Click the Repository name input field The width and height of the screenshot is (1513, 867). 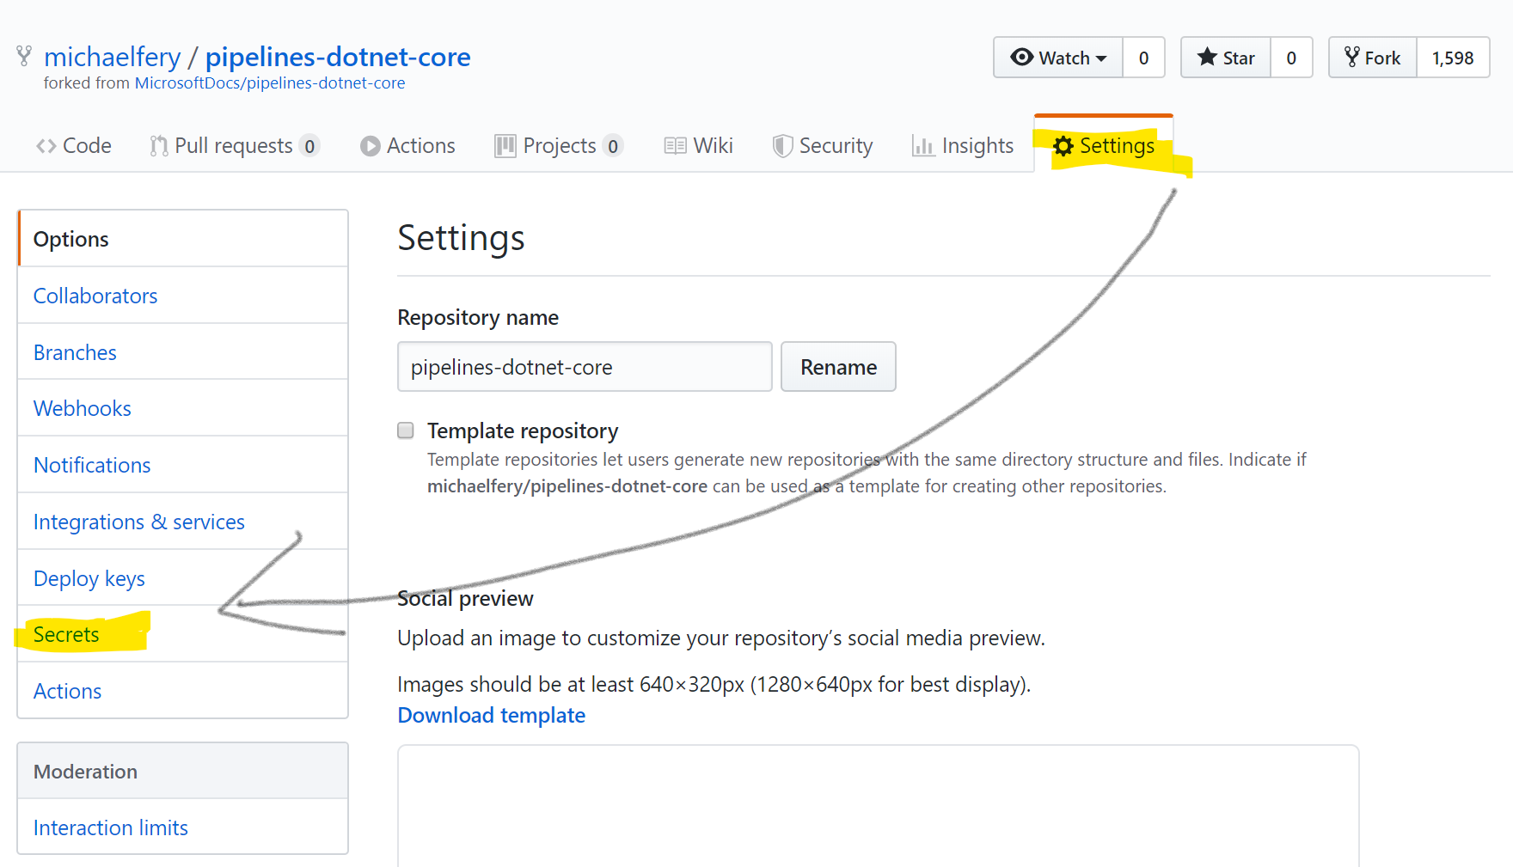585,367
